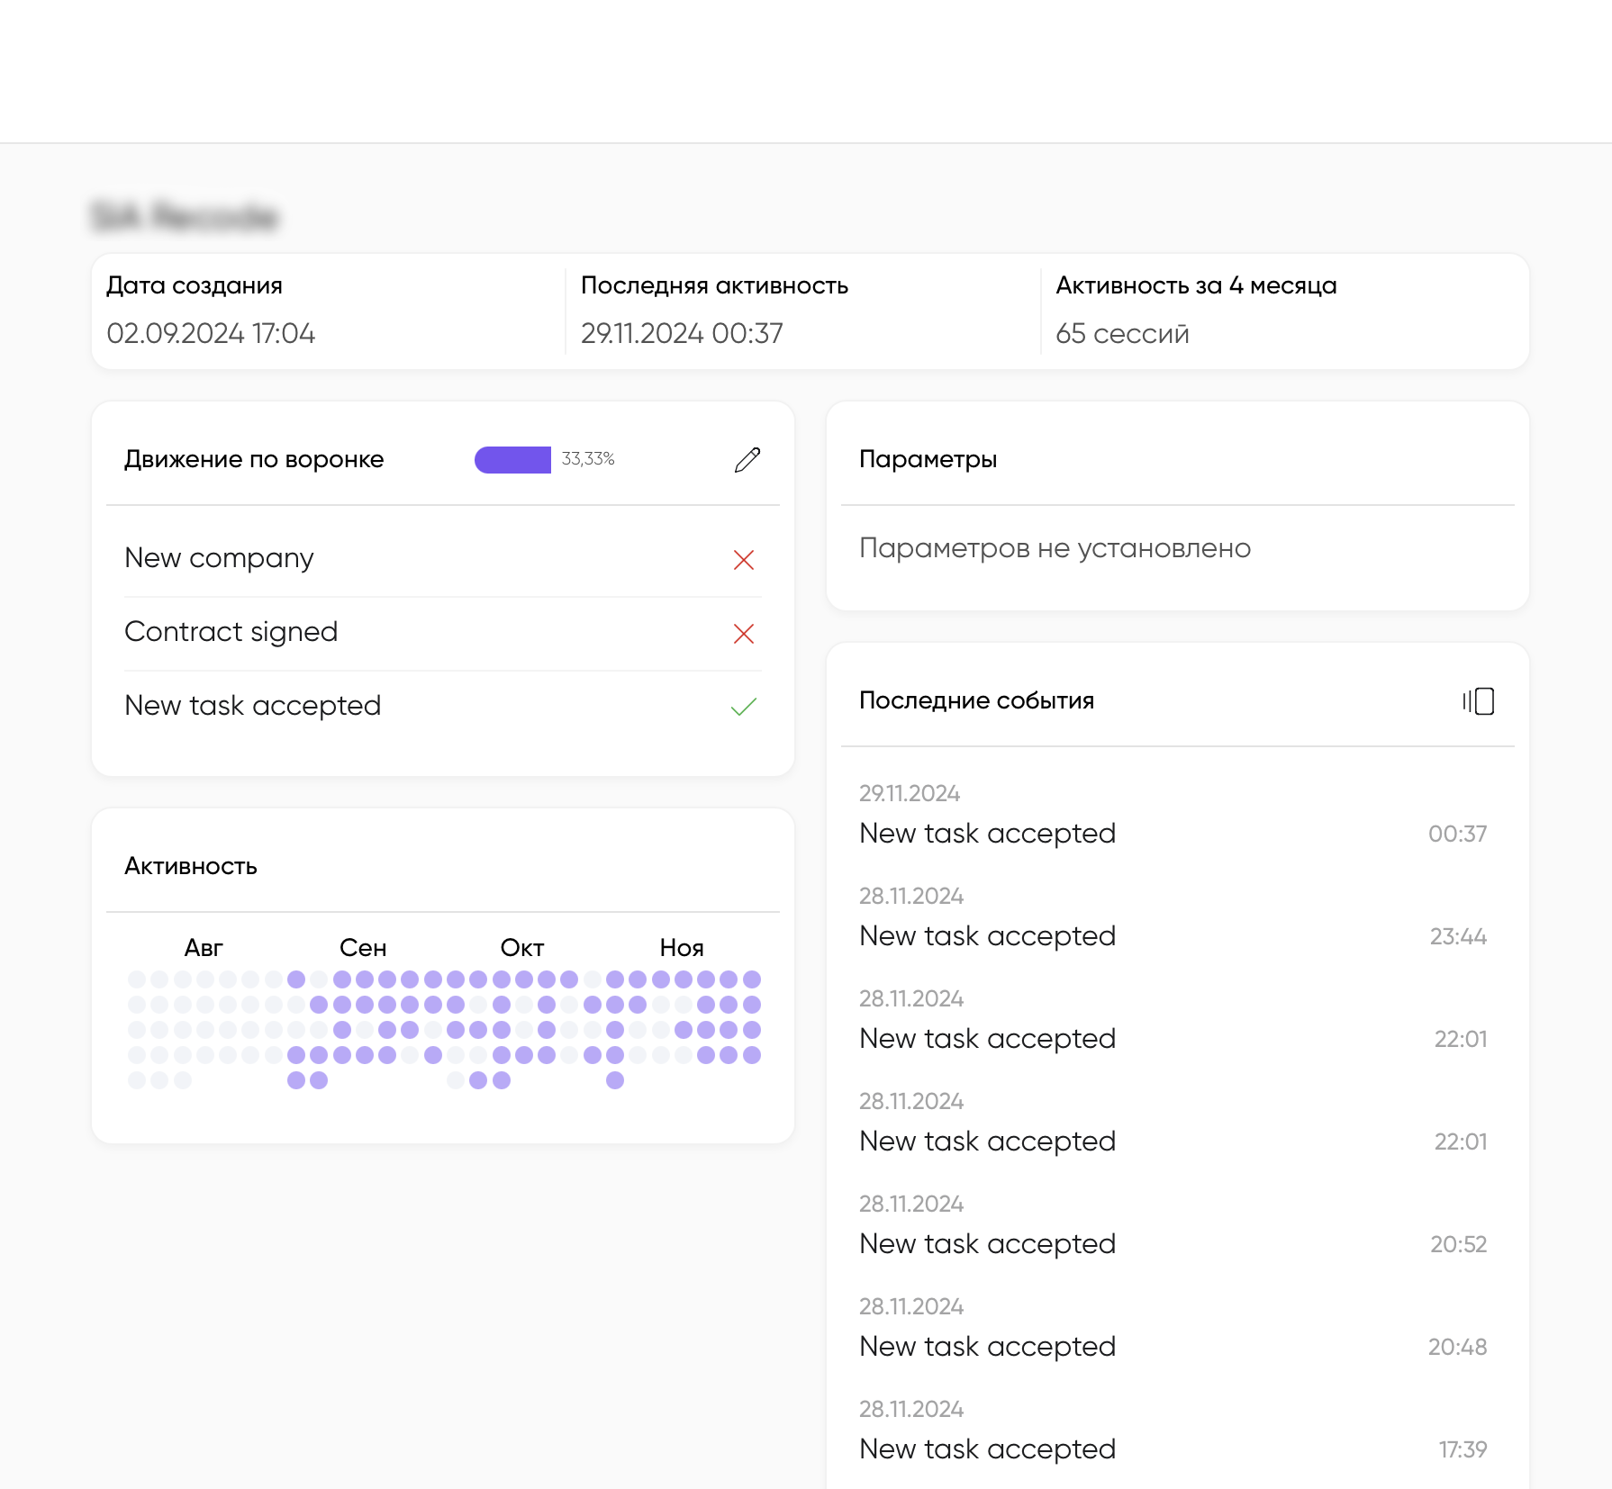Click the Ноя month label in activity chart
This screenshot has width=1612, height=1489.
[682, 948]
